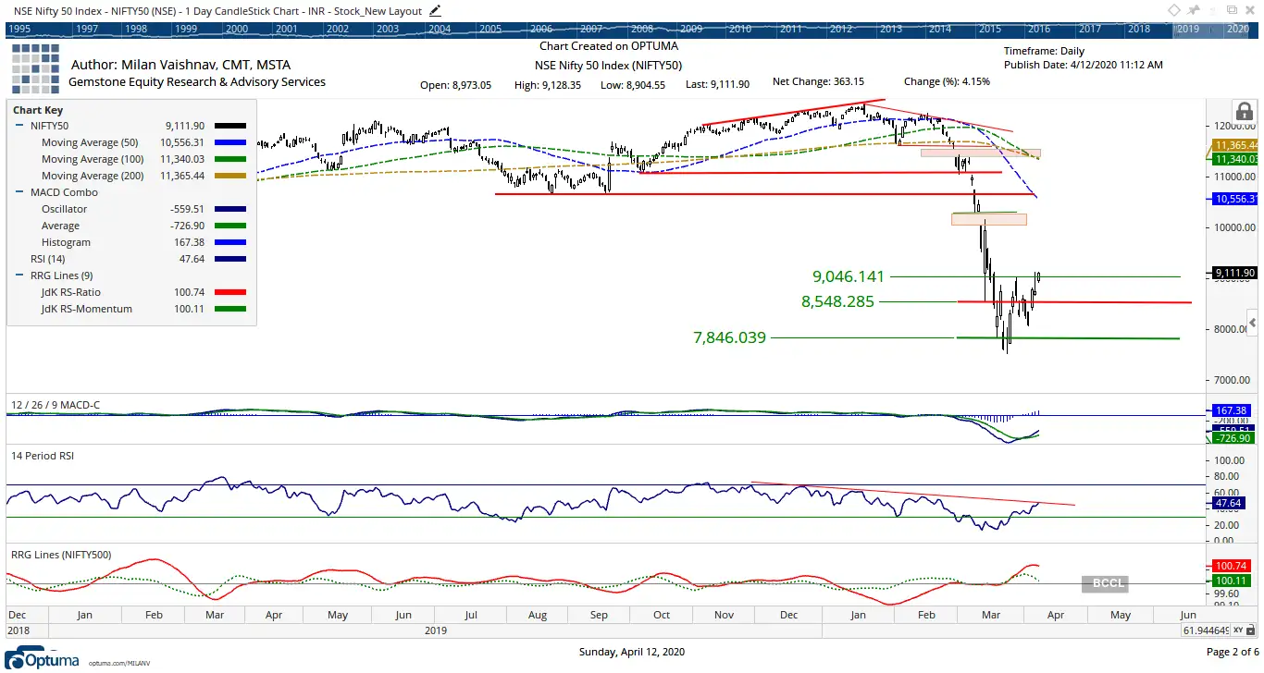Click the Gemstone grid logo at top left
Image resolution: width=1264 pixels, height=673 pixels.
(34, 67)
